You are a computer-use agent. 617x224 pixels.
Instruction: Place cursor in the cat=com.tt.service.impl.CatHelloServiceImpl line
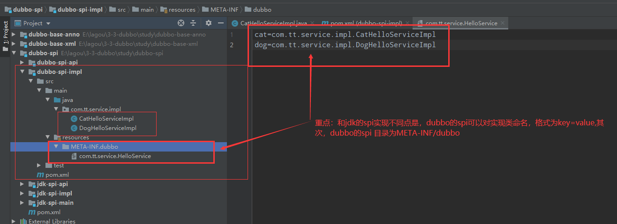click(345, 35)
